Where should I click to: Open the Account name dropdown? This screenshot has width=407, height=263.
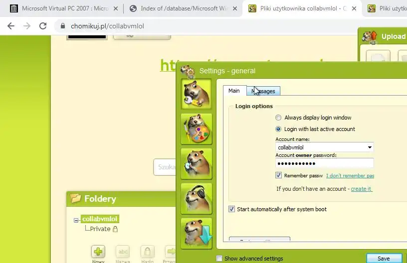pyautogui.click(x=370, y=147)
